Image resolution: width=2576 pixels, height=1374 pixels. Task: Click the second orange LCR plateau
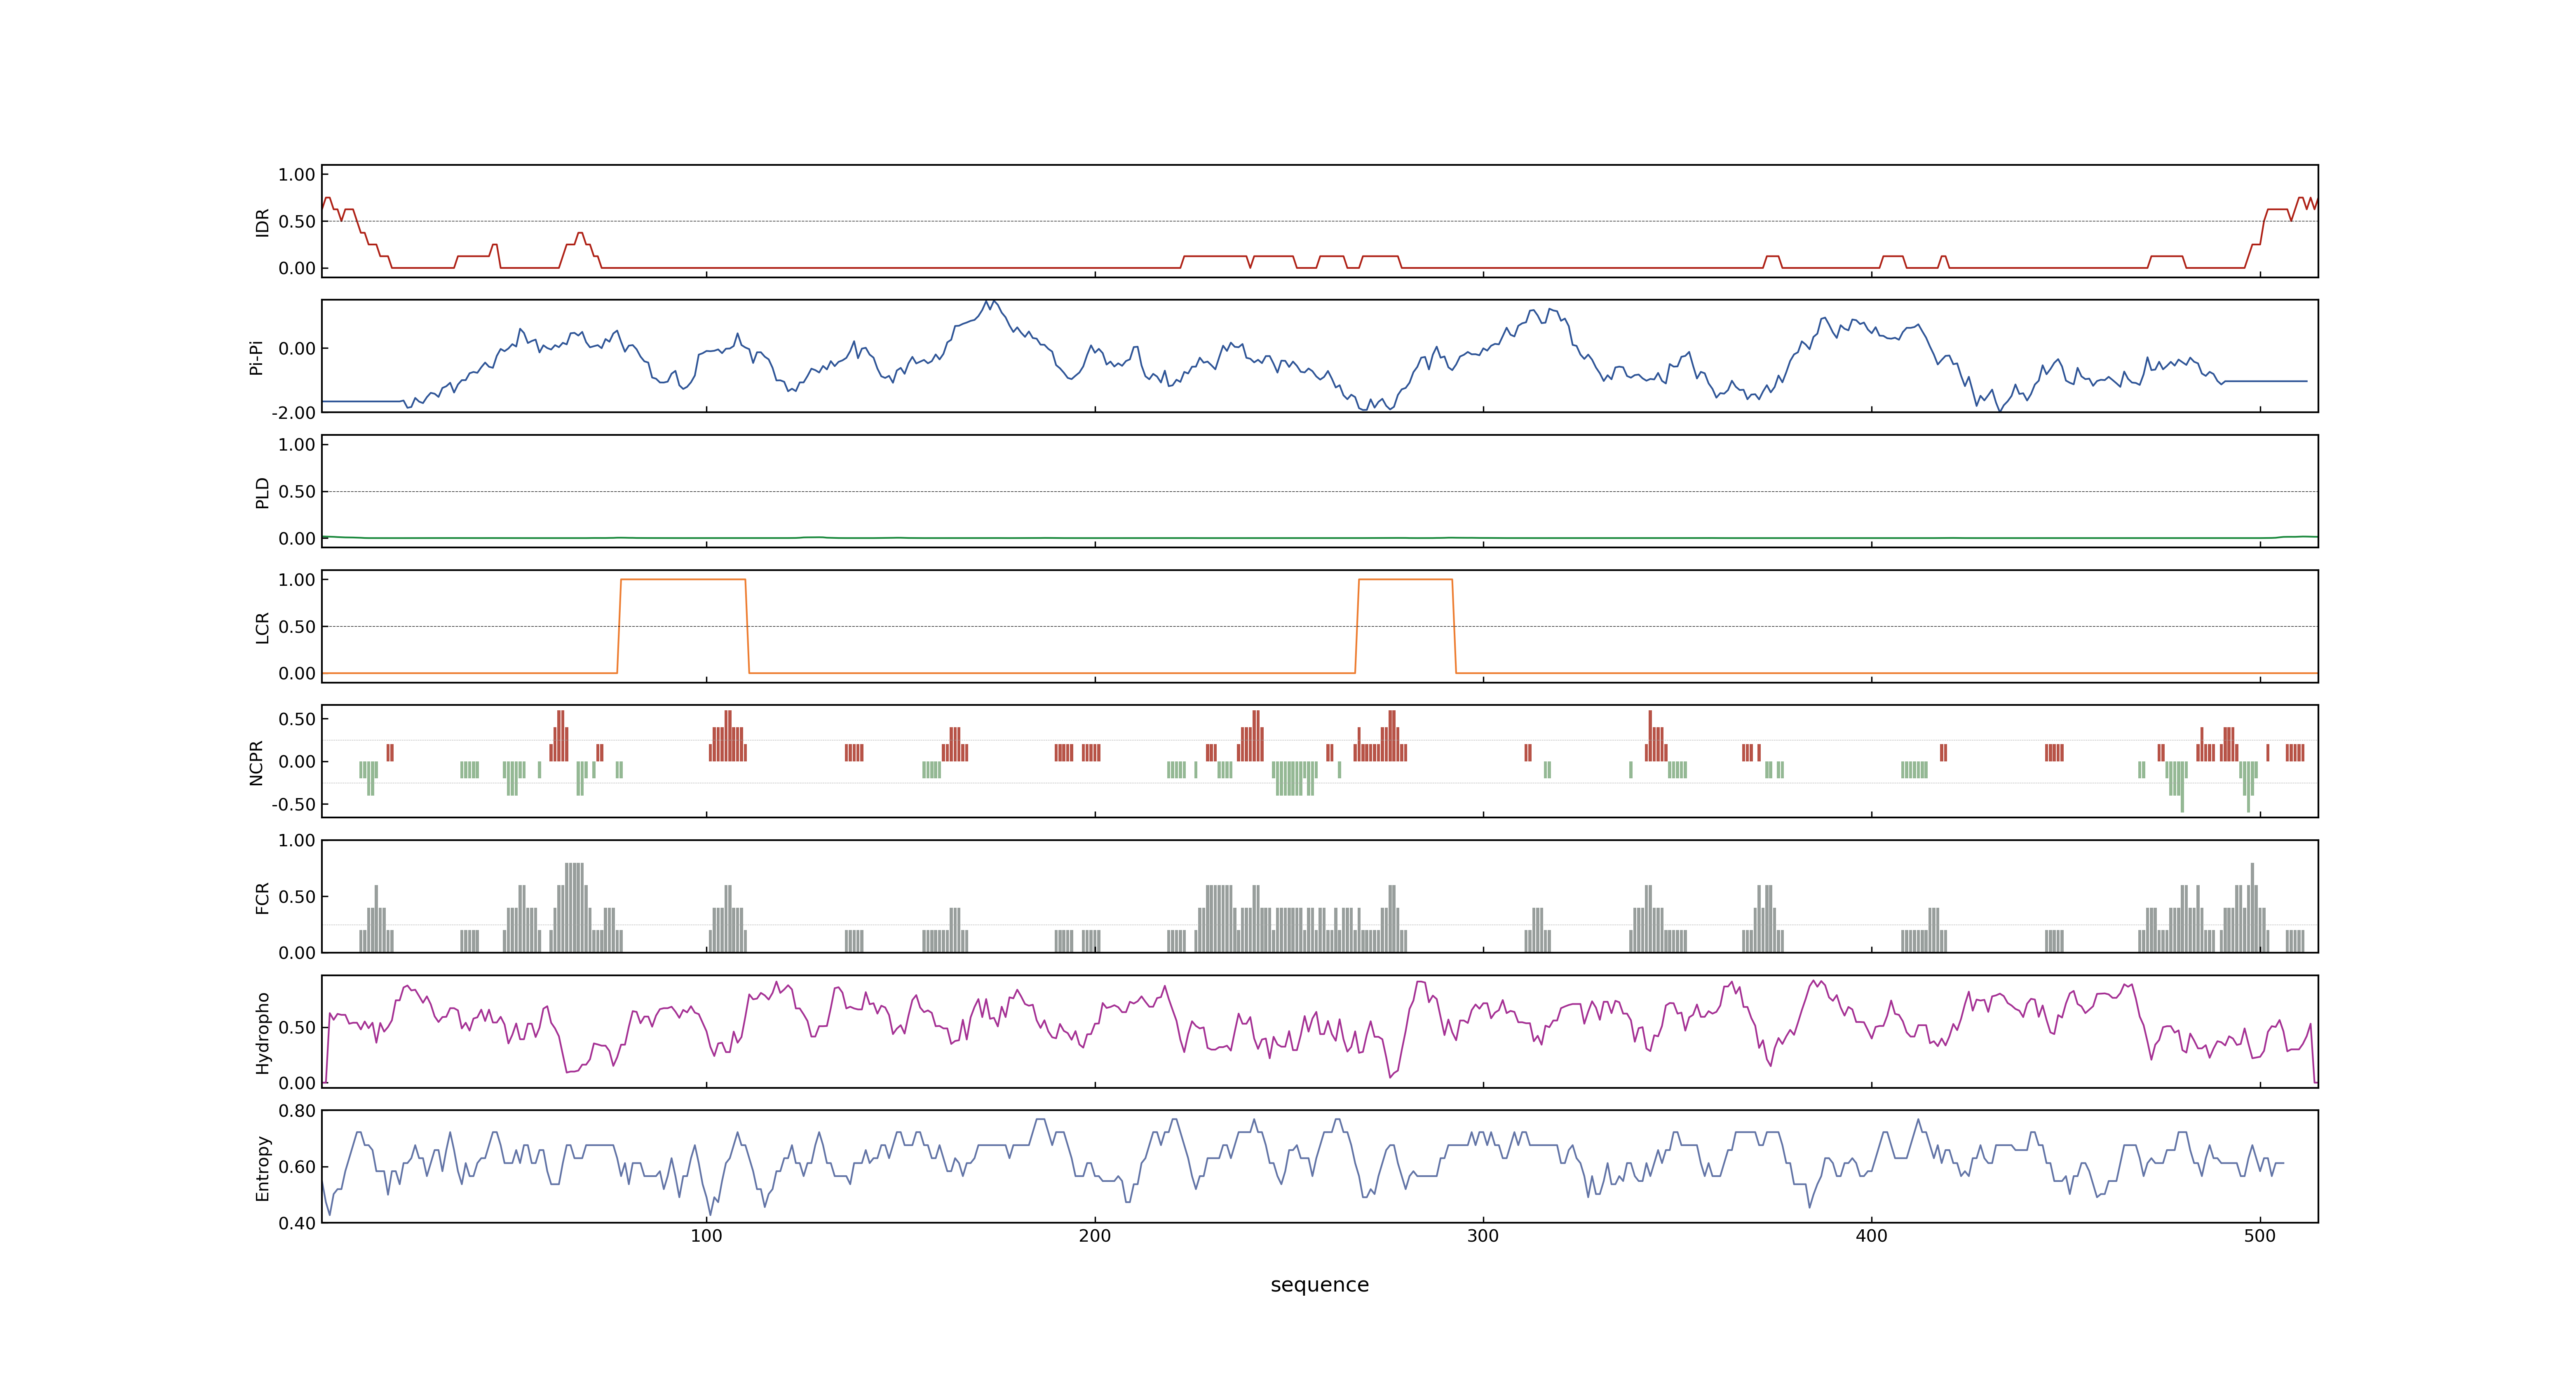coord(1405,580)
